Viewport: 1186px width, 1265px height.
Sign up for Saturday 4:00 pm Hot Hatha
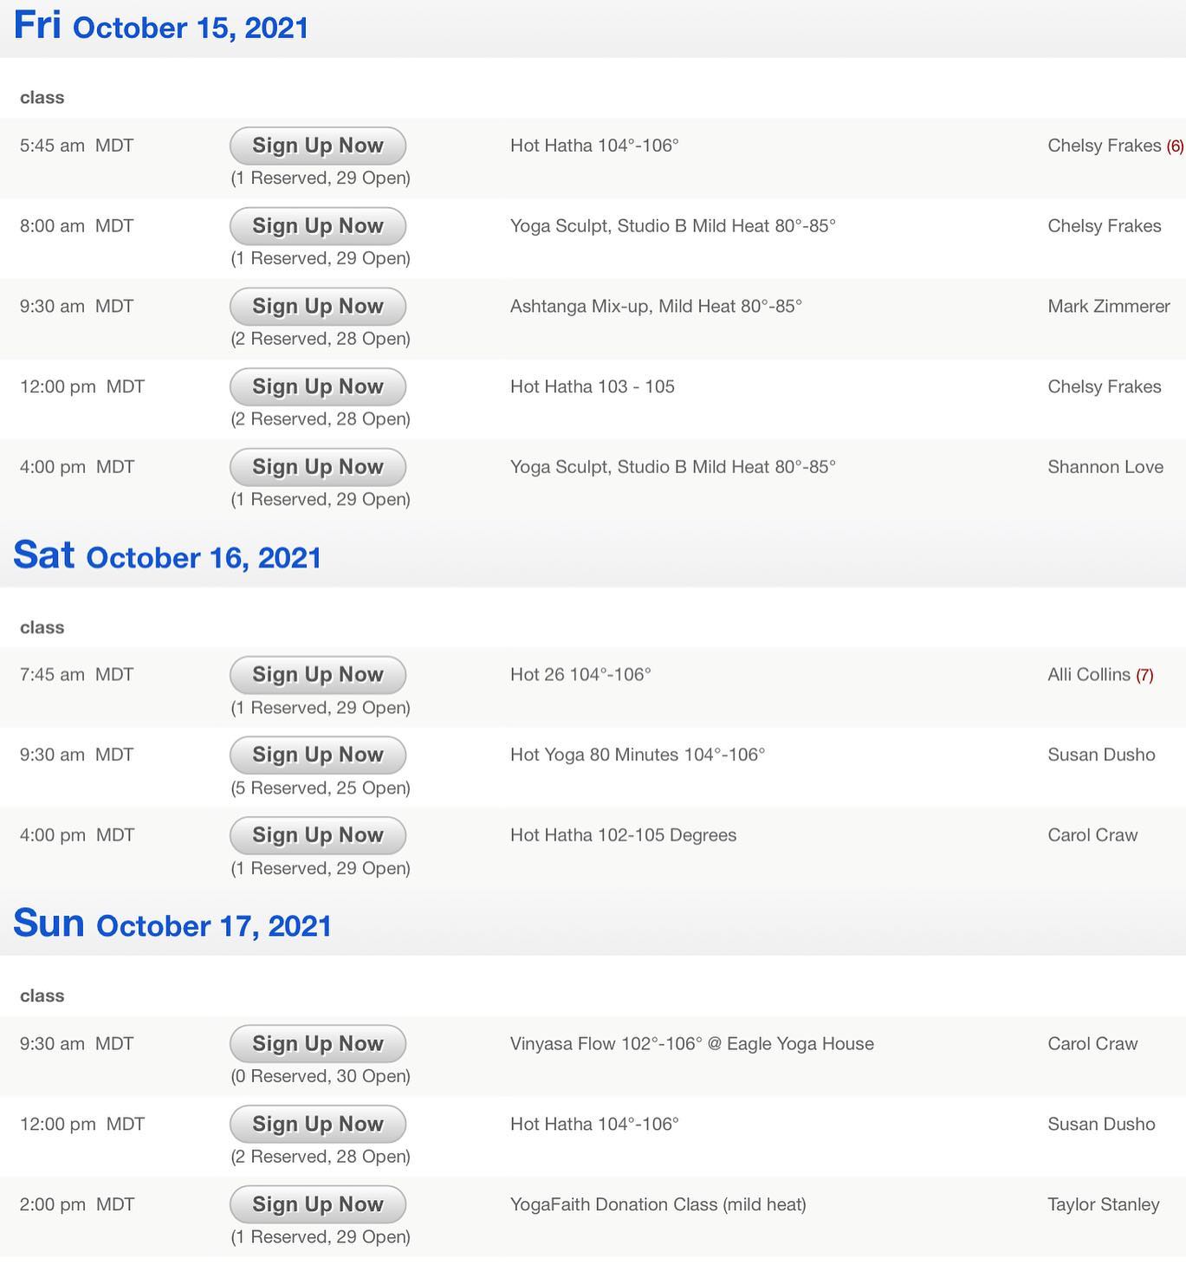click(318, 835)
